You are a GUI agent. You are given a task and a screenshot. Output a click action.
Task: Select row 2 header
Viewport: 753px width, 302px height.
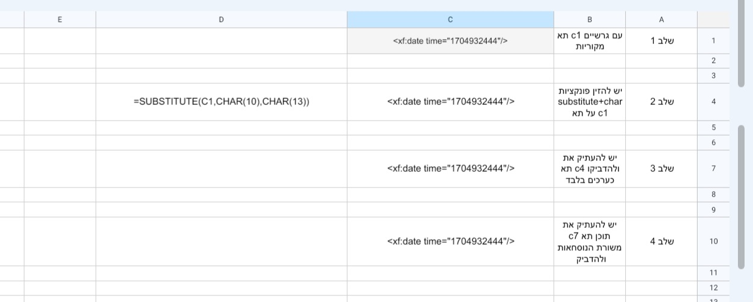tap(713, 61)
